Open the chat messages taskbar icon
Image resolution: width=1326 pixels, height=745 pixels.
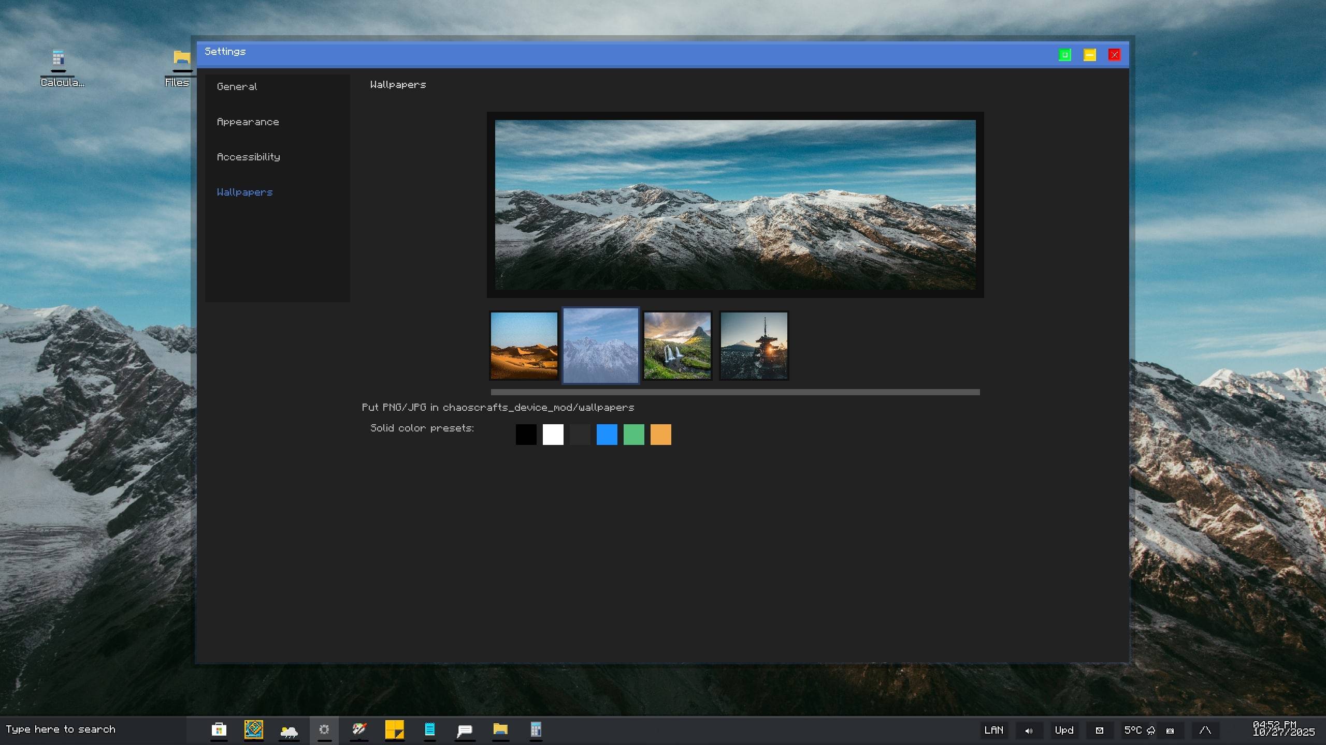click(x=465, y=730)
